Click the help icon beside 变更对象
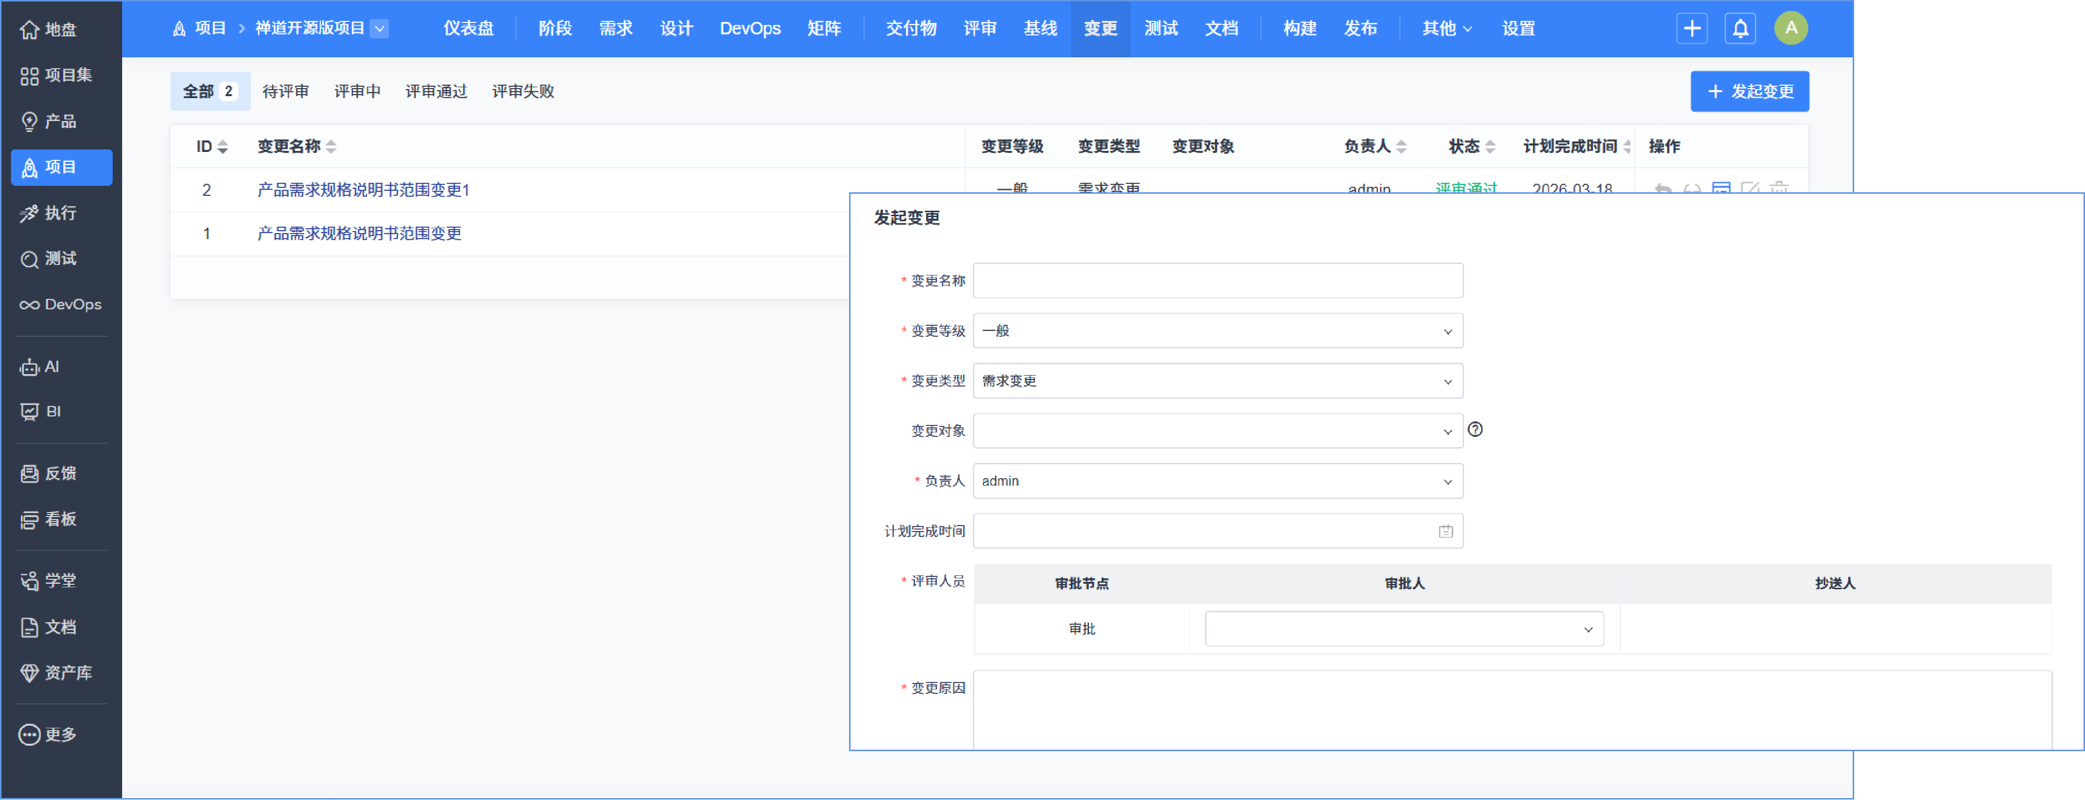The width and height of the screenshot is (2085, 800). pyautogui.click(x=1476, y=429)
